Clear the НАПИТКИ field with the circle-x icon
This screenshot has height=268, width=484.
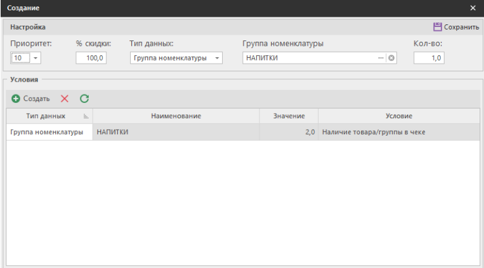391,58
